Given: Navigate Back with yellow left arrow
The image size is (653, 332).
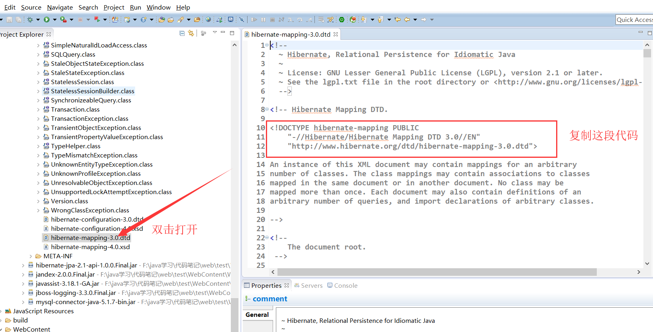Looking at the screenshot, I should point(407,20).
